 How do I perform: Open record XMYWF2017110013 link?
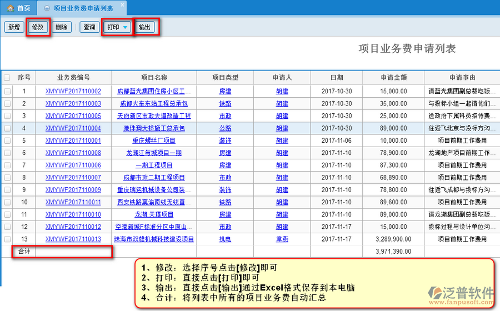73,239
